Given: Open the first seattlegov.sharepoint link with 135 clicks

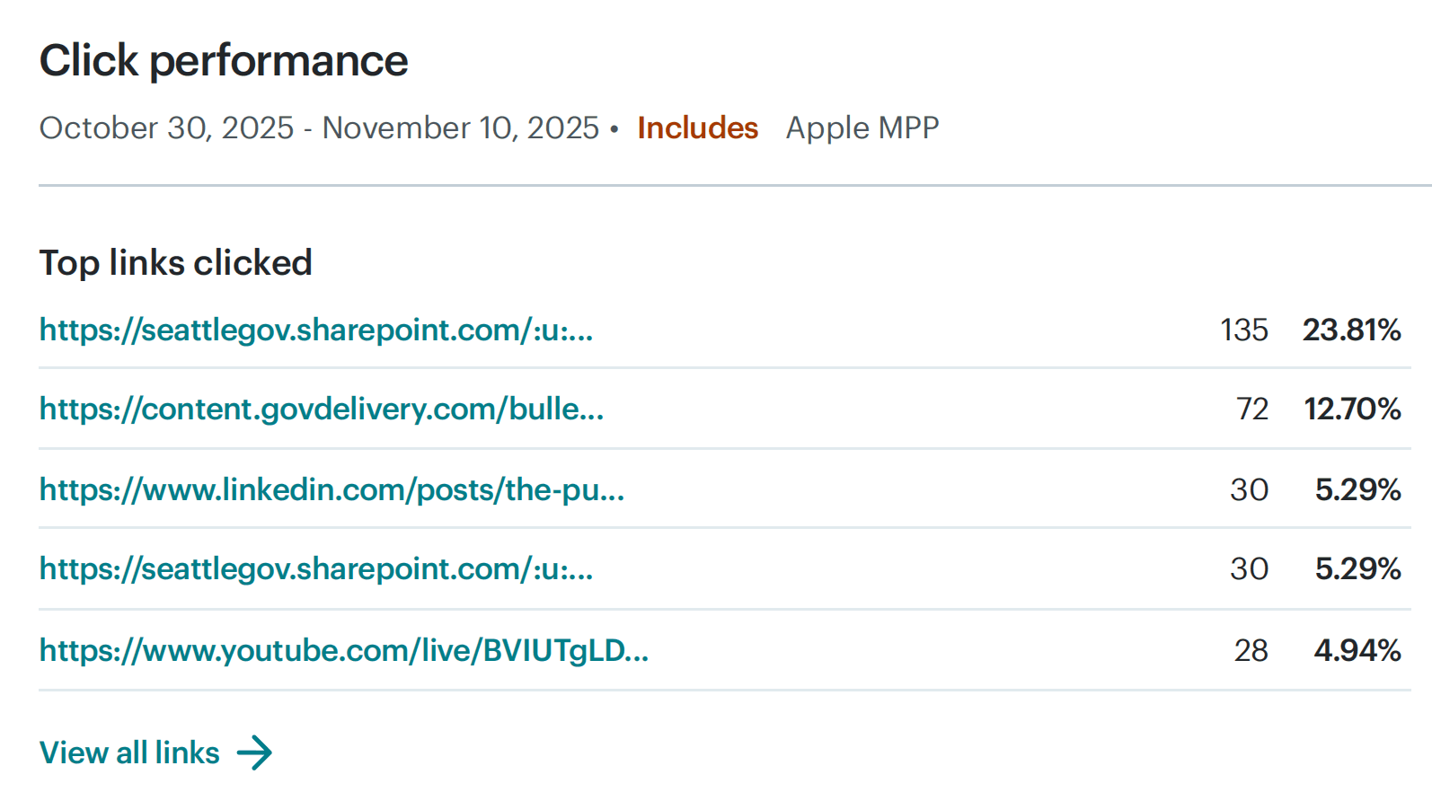Looking at the screenshot, I should [316, 330].
